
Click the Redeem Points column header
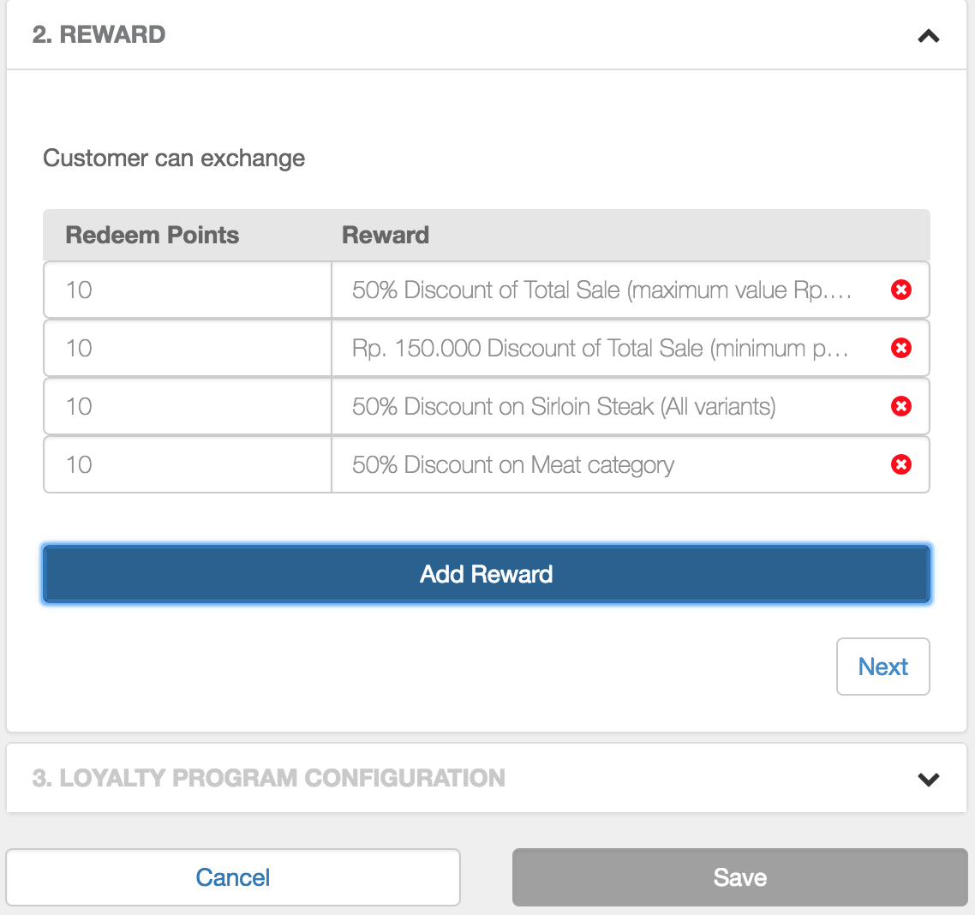152,235
